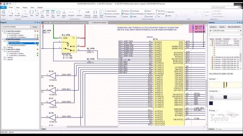Place a Part from ribbon
Viewport: 243px width, 136px height.
pos(32,13)
